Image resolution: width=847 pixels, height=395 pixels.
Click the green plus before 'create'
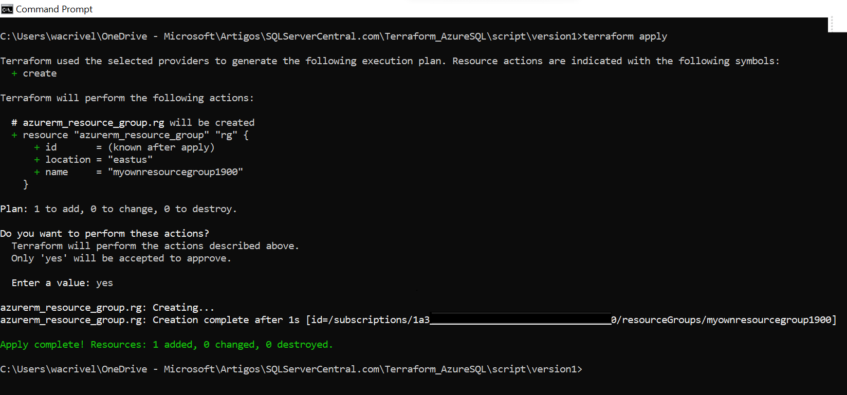pyautogui.click(x=14, y=73)
